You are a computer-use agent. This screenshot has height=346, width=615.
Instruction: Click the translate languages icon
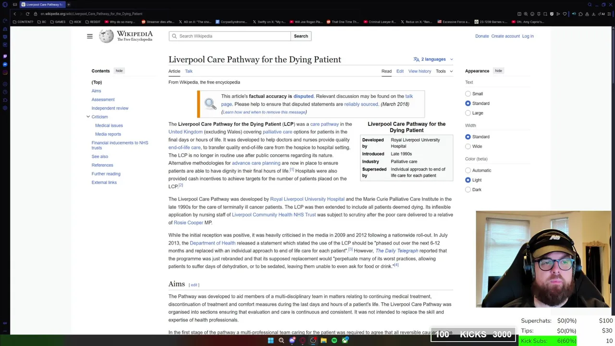tap(416, 59)
